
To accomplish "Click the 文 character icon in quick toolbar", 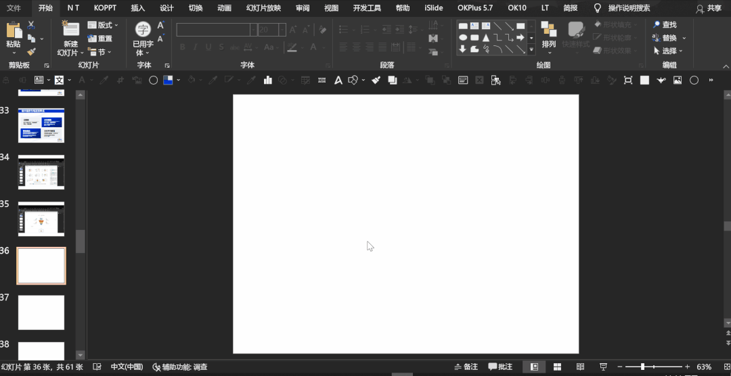I will click(x=59, y=80).
